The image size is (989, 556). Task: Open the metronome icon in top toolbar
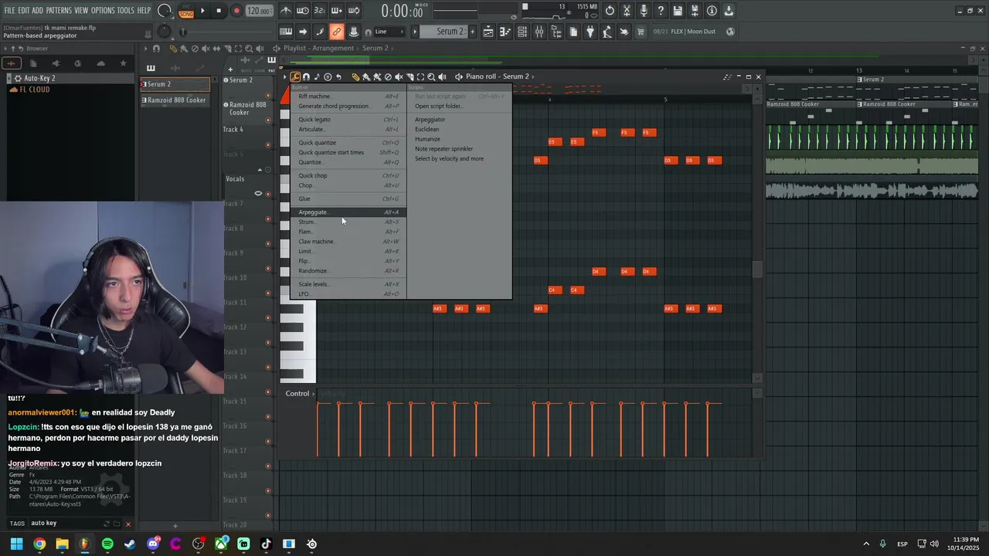pos(286,11)
